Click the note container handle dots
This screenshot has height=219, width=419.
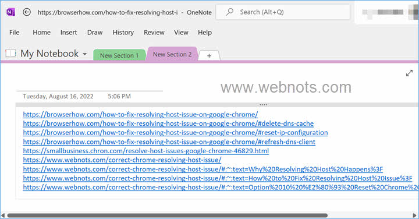coord(263,105)
